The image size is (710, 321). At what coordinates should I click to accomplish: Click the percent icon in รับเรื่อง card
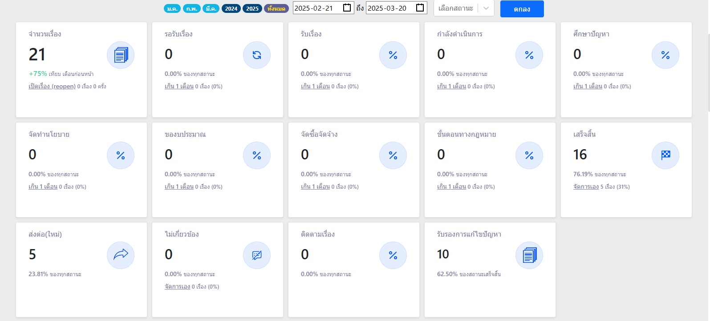pyautogui.click(x=393, y=55)
